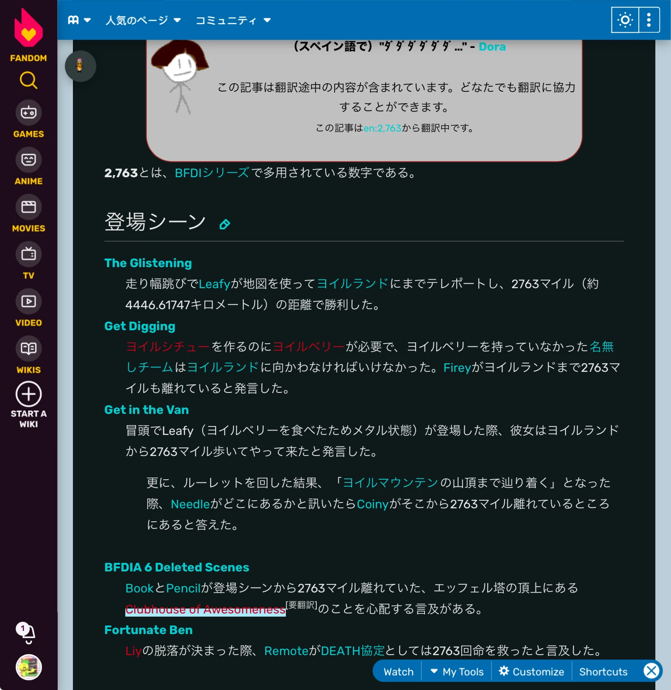Click the edit pencil next to 登場シーン
Screen dimensions: 671x690
(225, 223)
